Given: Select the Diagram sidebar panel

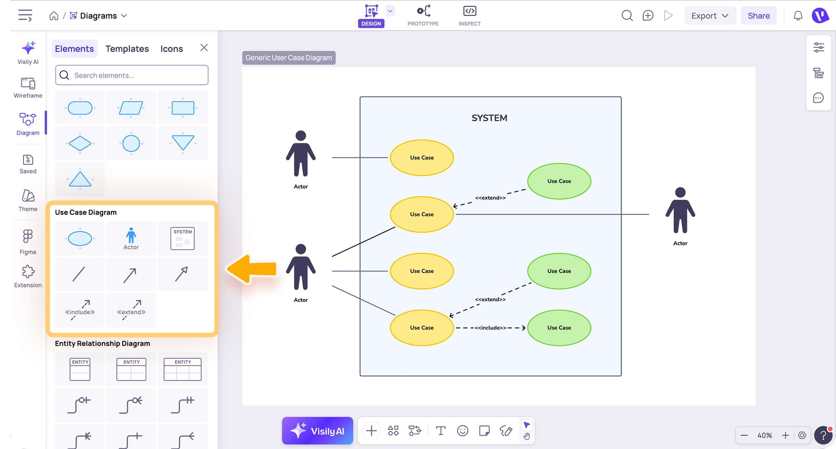Looking at the screenshot, I should 28,124.
